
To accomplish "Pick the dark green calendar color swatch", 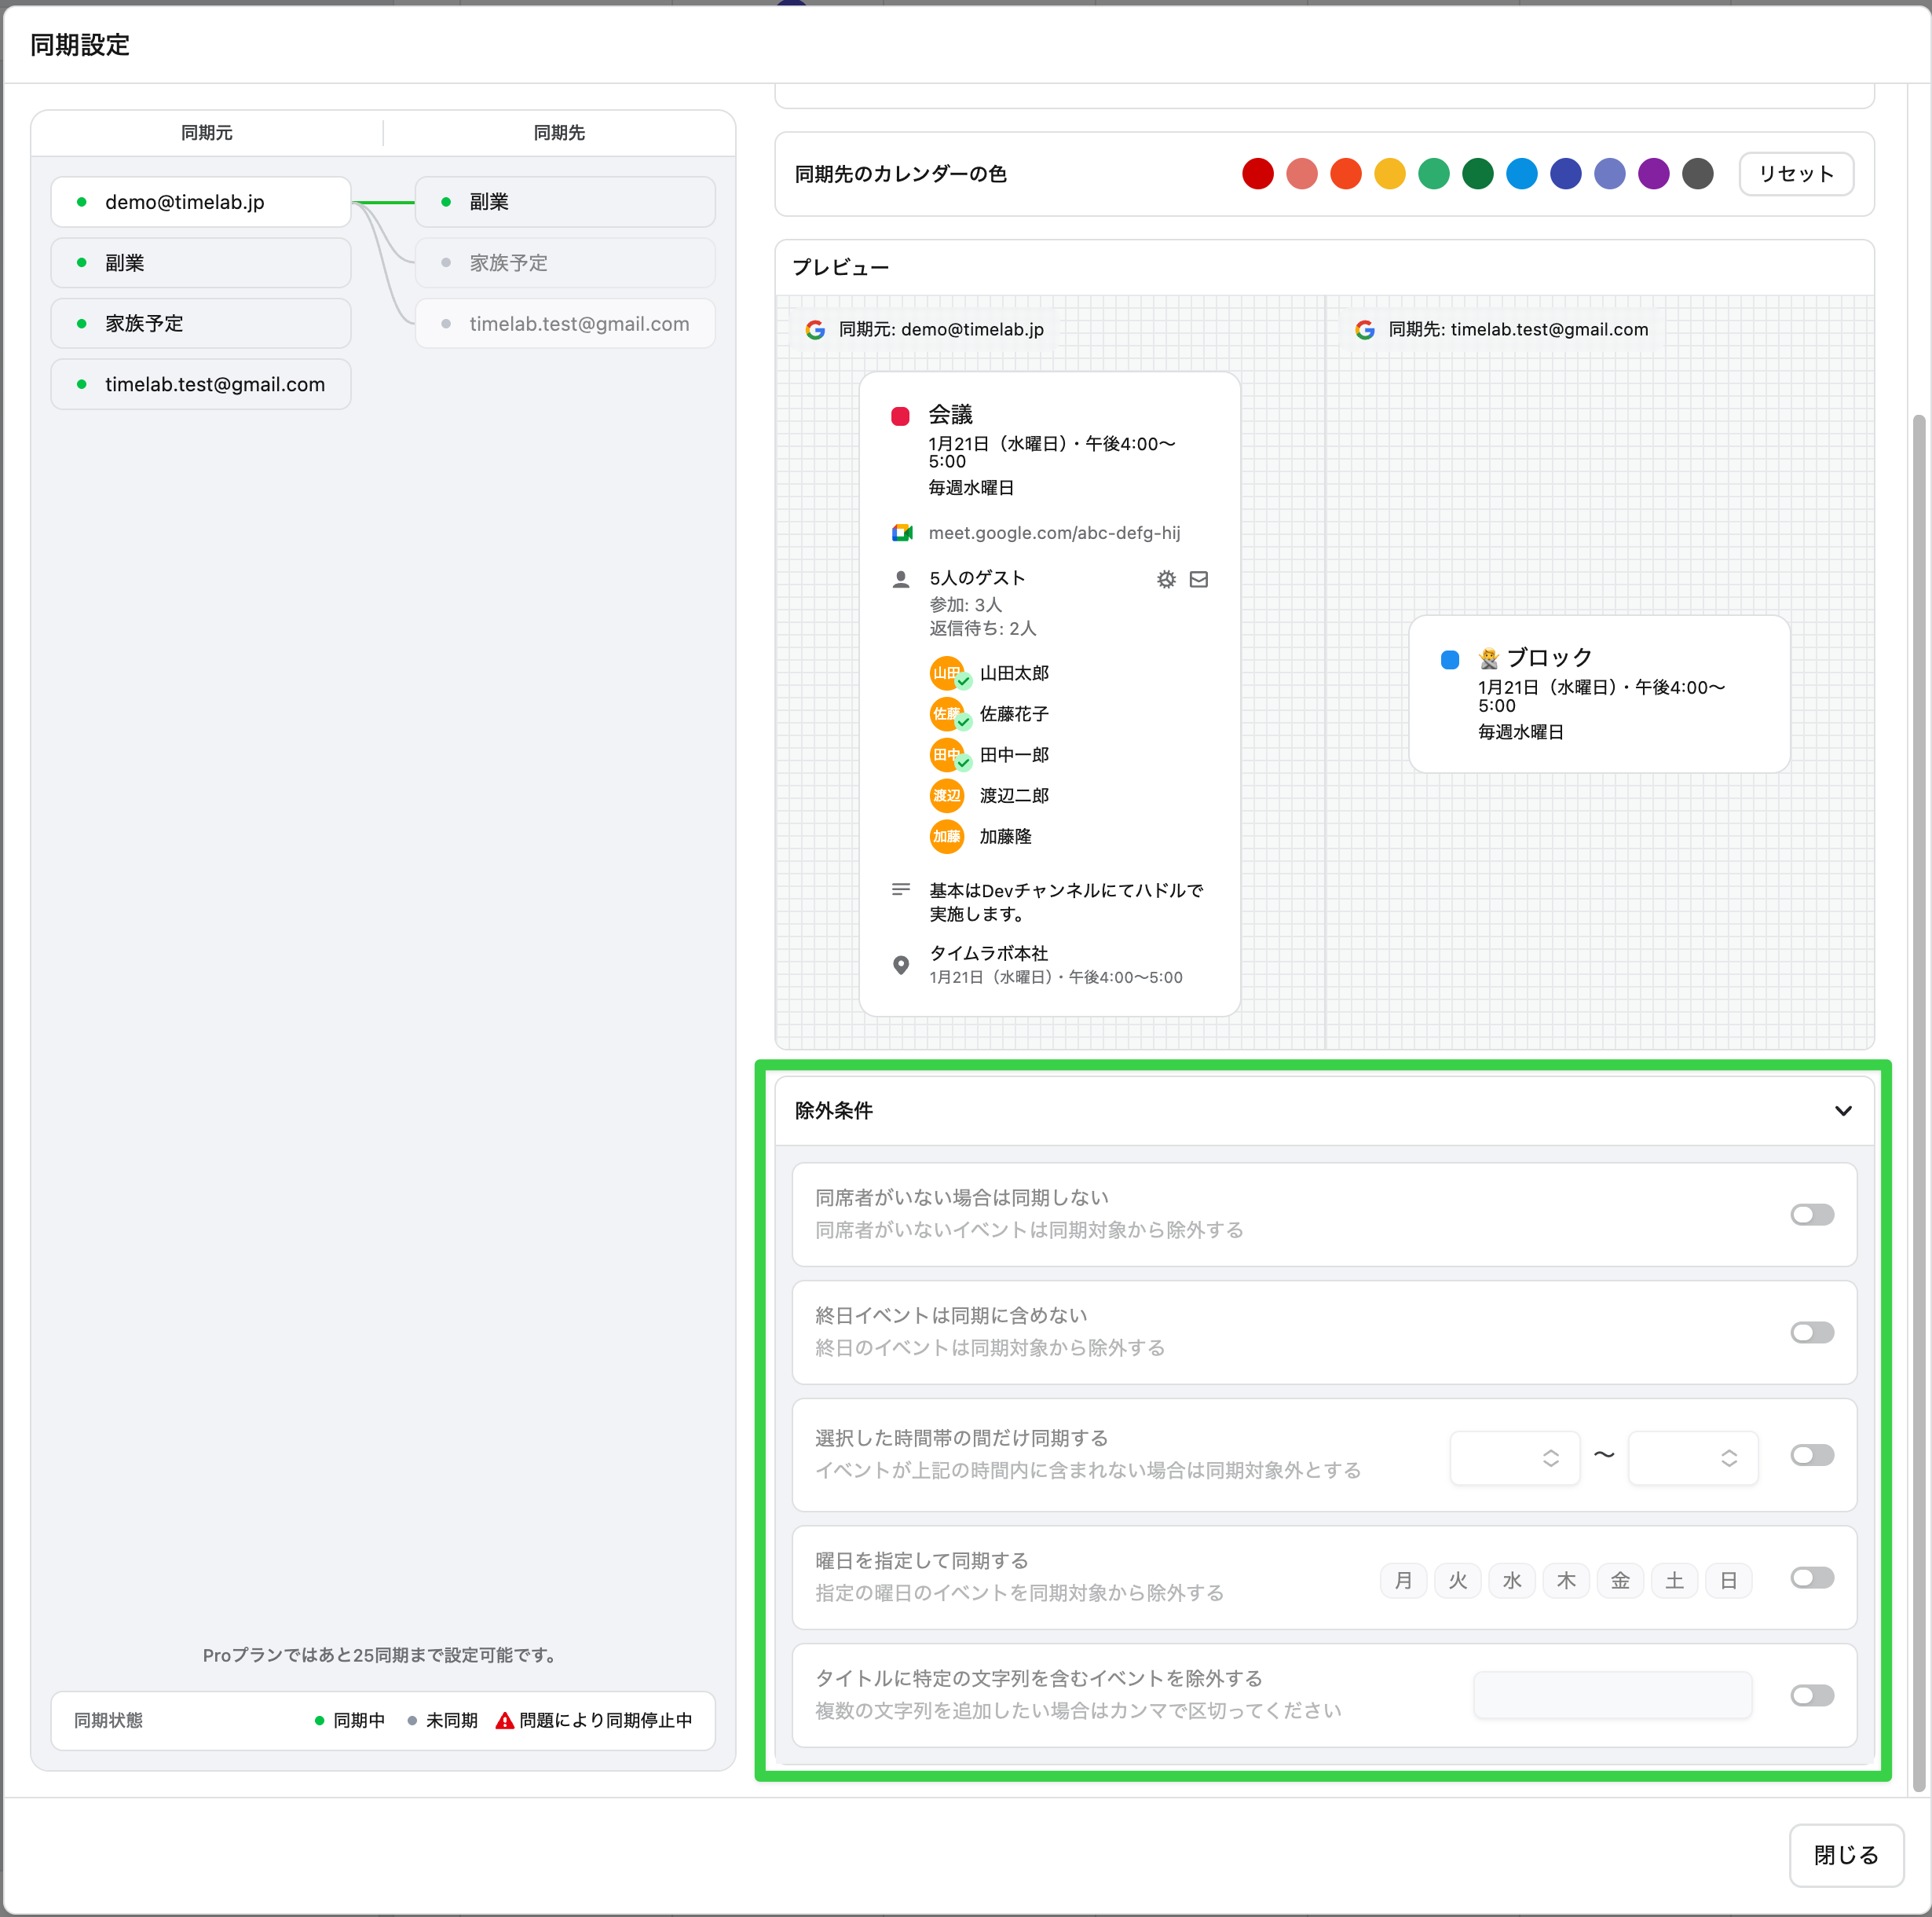I will tap(1477, 174).
